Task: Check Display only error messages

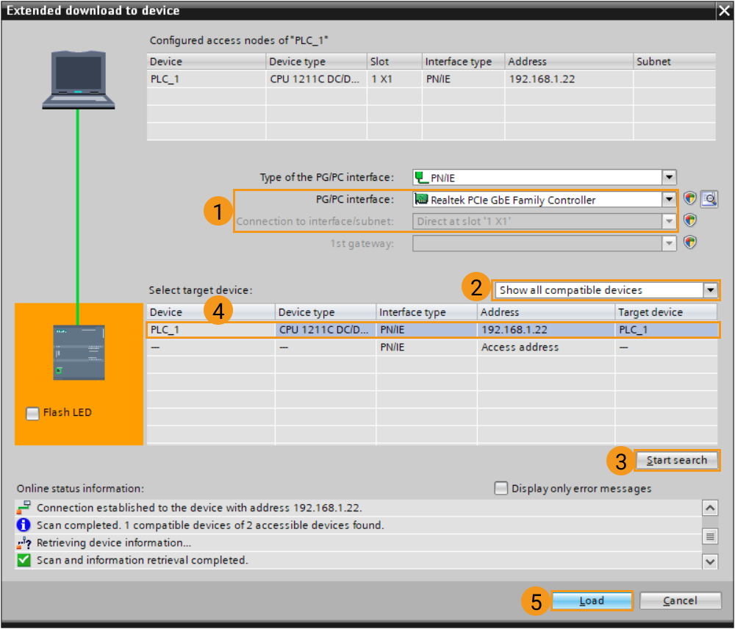Action: tap(501, 488)
